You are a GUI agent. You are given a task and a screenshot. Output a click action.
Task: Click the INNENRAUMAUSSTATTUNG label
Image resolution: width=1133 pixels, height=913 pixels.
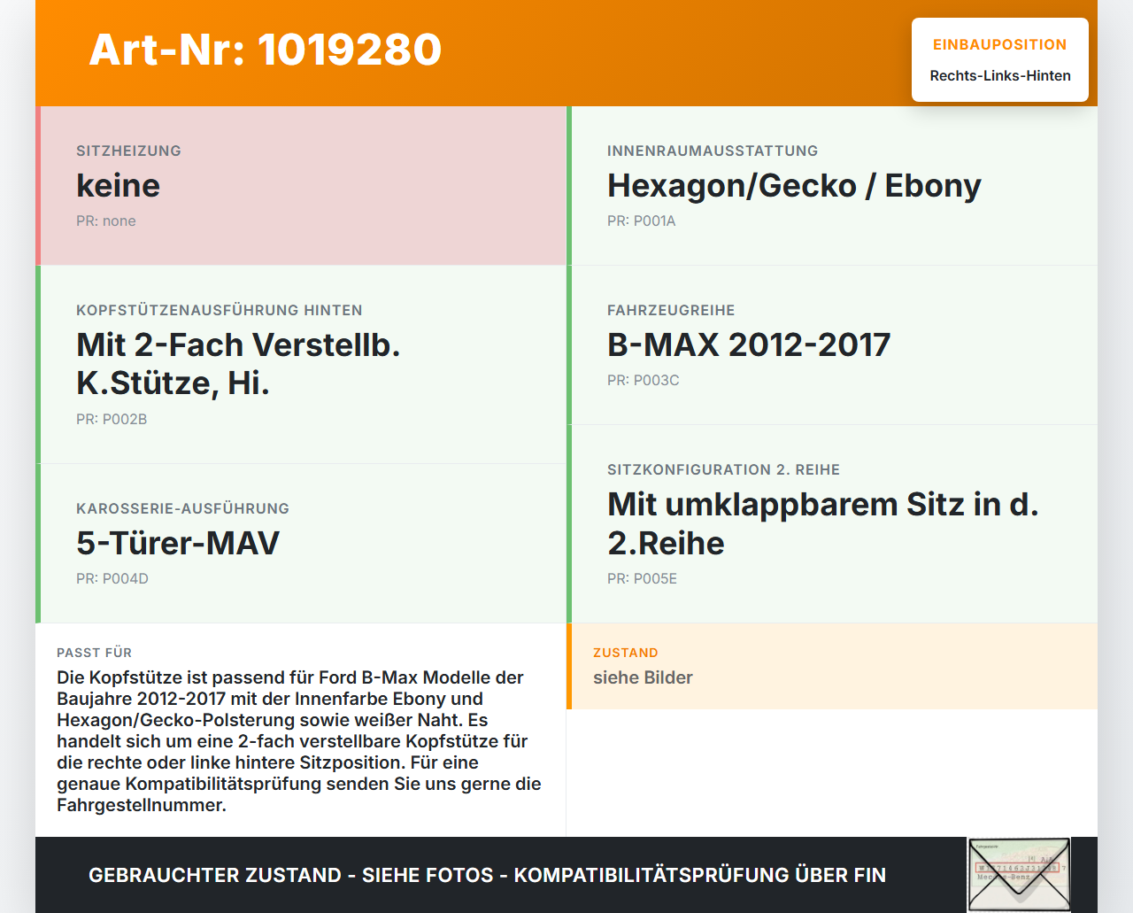pos(713,151)
